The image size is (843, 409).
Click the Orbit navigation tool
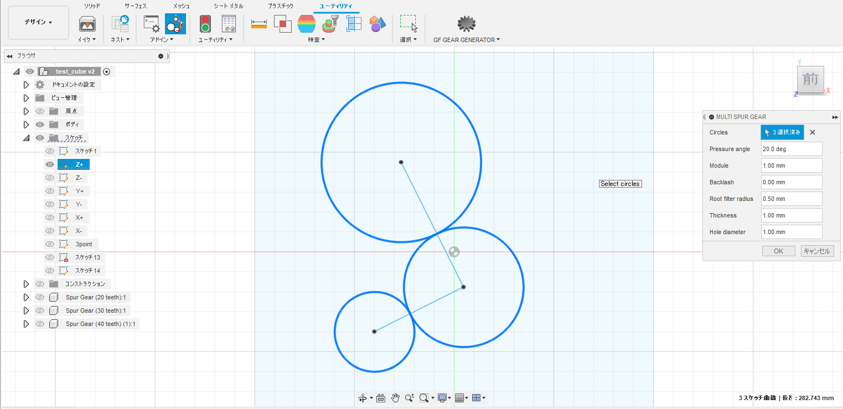click(362, 397)
